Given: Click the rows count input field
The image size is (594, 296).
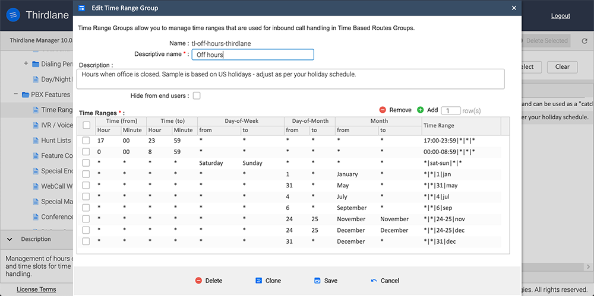Looking at the screenshot, I should 451,110.
